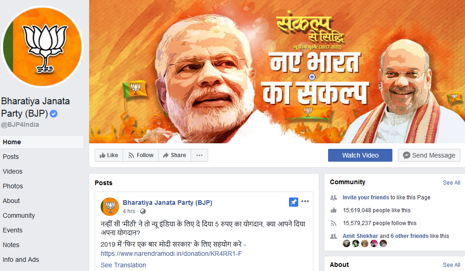Click See Translation on the post
465x271 pixels.
click(123, 265)
